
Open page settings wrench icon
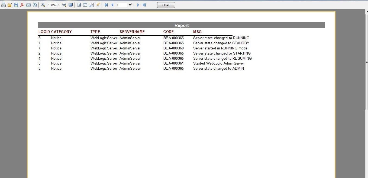coord(91,5)
